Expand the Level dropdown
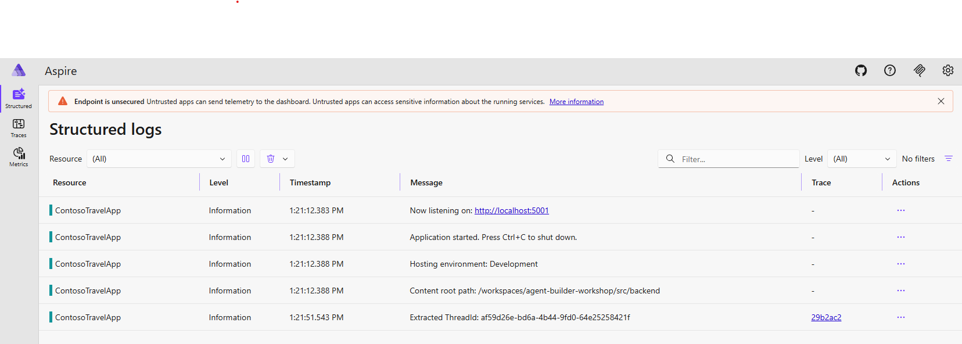This screenshot has height=344, width=962. pyautogui.click(x=862, y=159)
